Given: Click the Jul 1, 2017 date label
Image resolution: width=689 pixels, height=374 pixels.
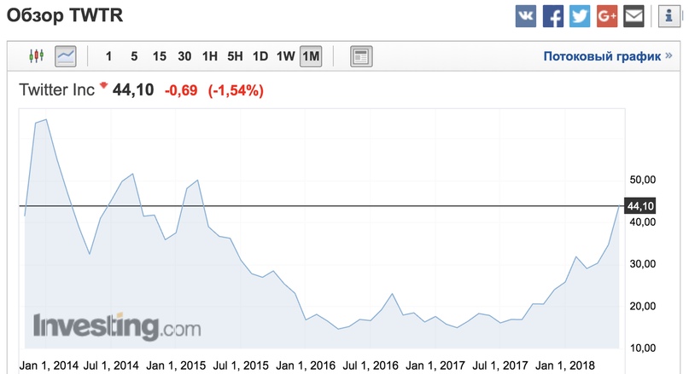Looking at the screenshot, I should point(500,365).
